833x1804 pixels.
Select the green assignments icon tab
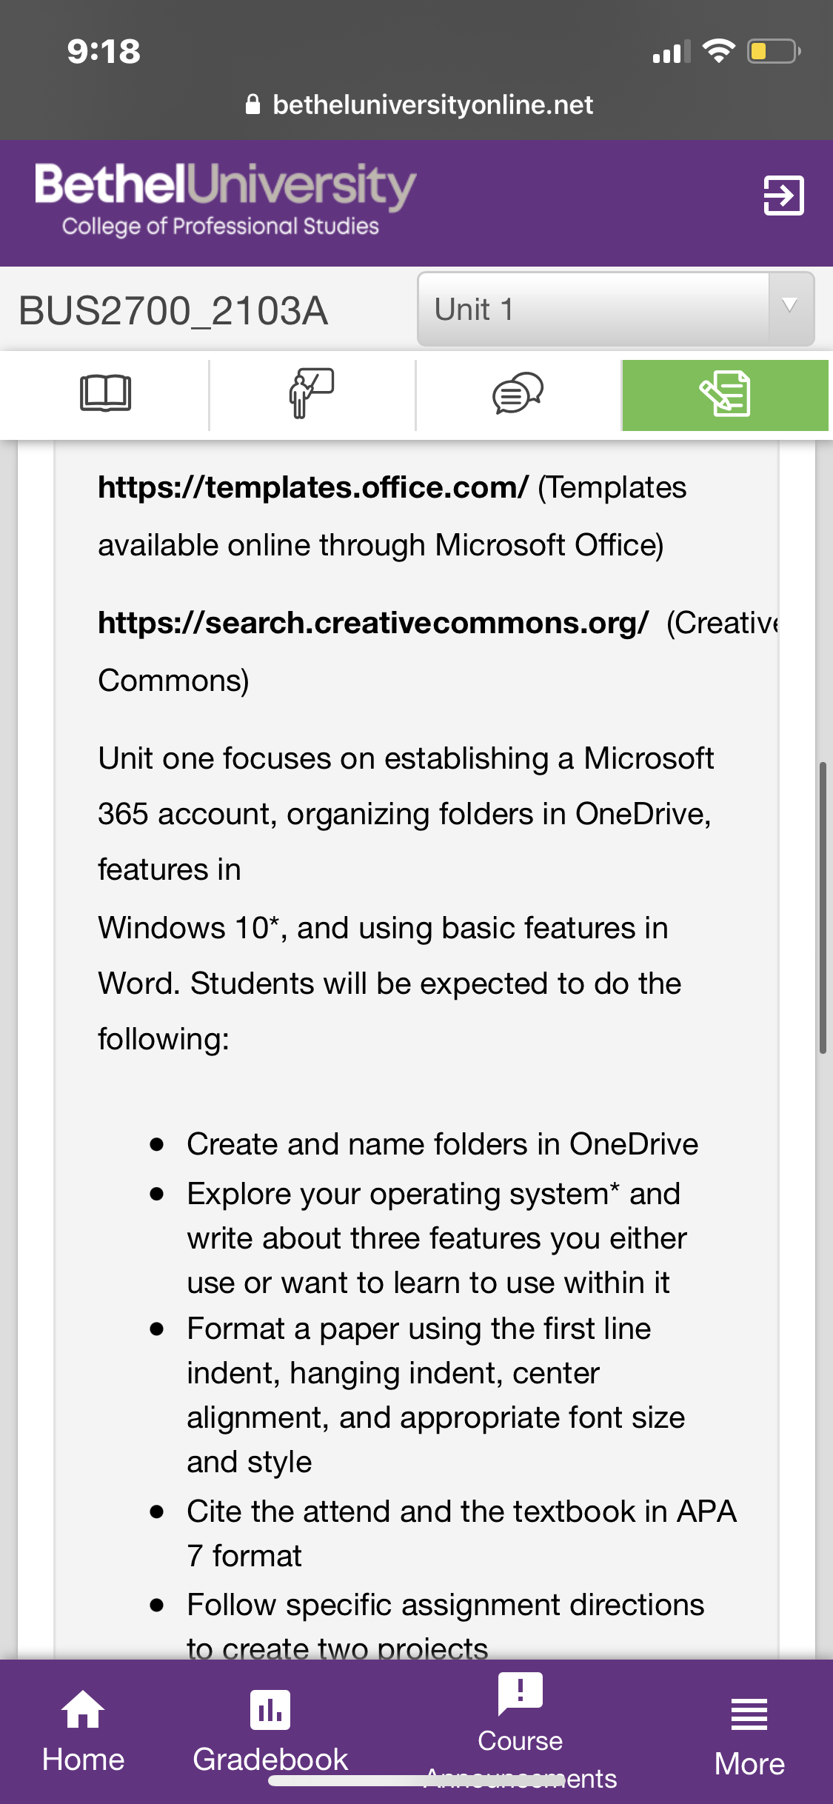point(725,395)
